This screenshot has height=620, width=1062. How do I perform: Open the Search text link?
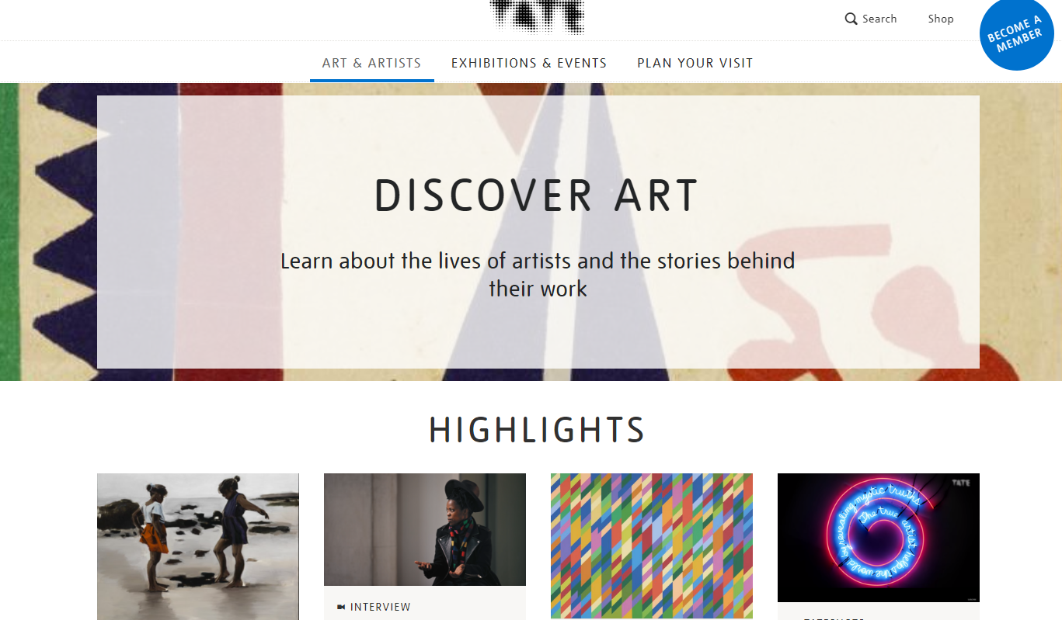tap(879, 19)
